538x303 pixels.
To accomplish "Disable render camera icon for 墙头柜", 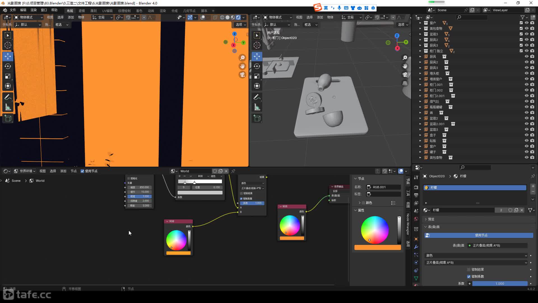I will [x=532, y=74].
